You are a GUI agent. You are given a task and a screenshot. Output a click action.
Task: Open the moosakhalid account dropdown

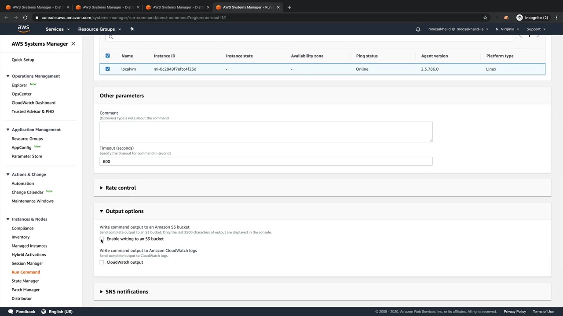[x=458, y=29]
